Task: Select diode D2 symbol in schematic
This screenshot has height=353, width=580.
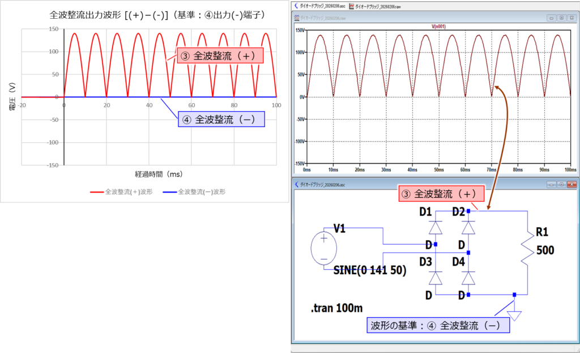Action: [x=468, y=227]
